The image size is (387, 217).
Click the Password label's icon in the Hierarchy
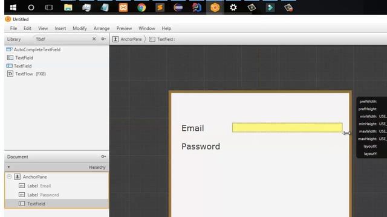pyautogui.click(x=22, y=195)
